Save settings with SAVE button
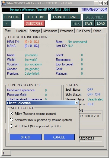This screenshot has height=158, width=109. (89, 23)
